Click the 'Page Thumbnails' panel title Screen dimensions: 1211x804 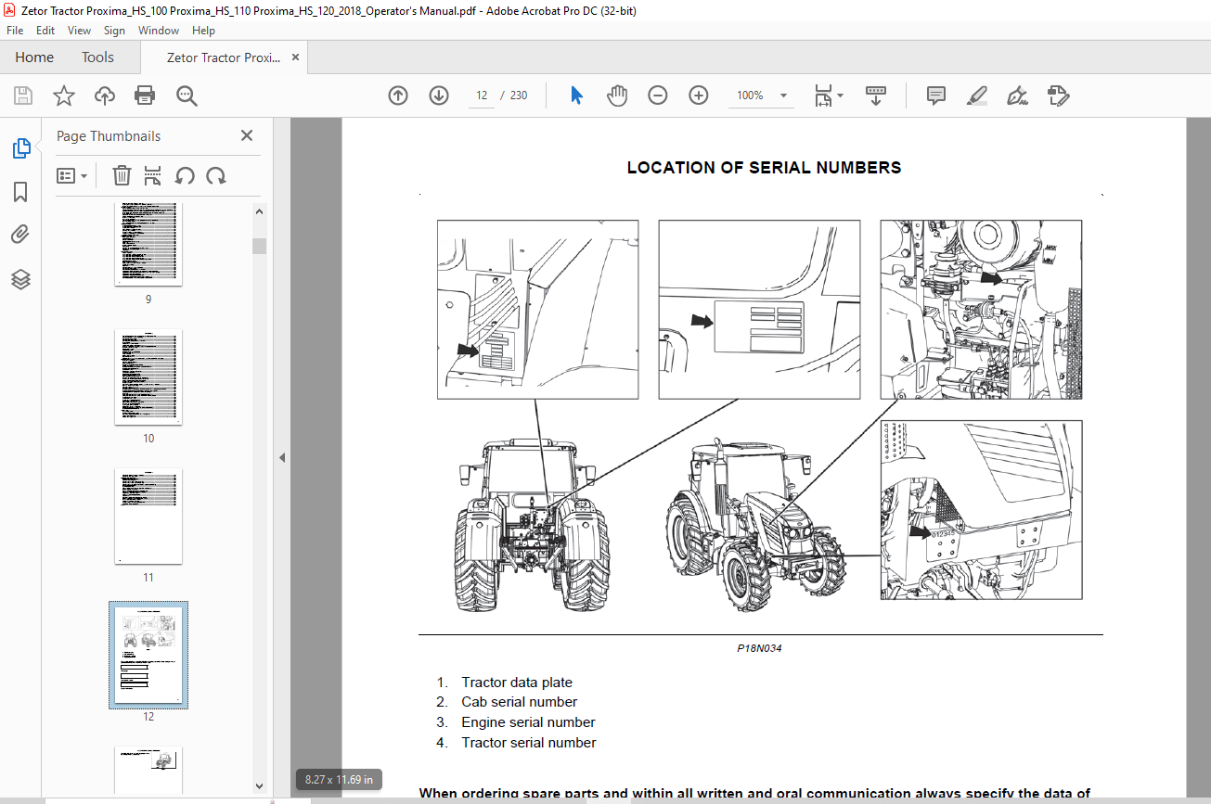pos(109,135)
